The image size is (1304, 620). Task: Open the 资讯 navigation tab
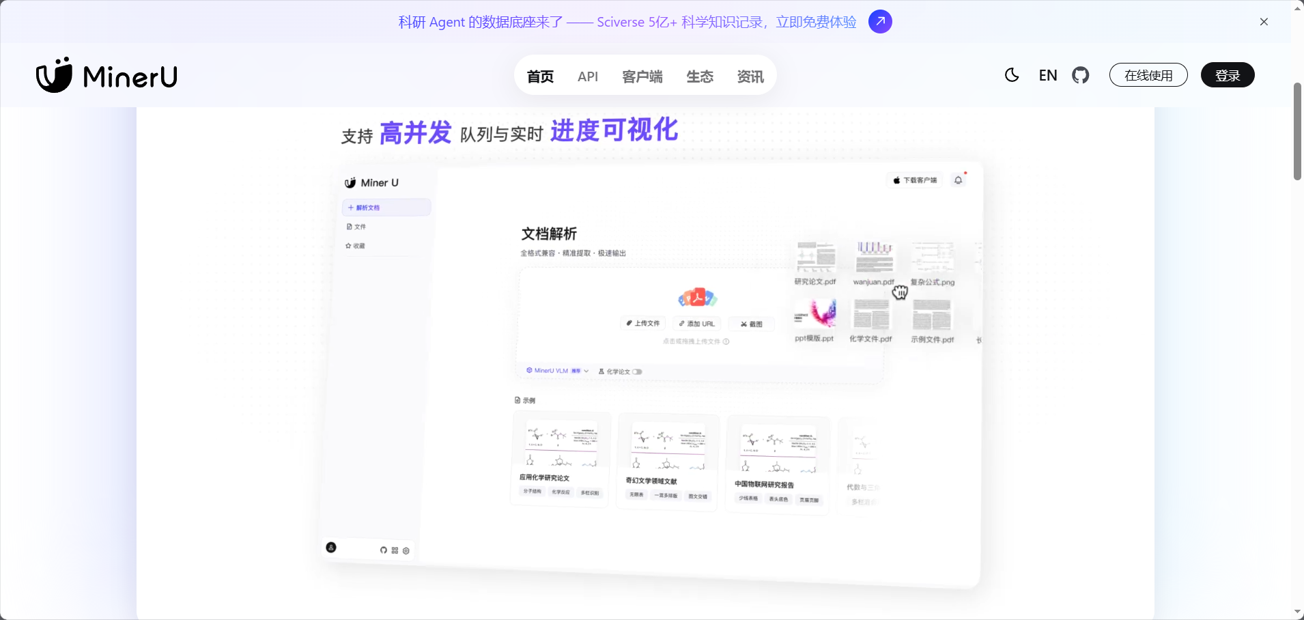[x=750, y=76]
